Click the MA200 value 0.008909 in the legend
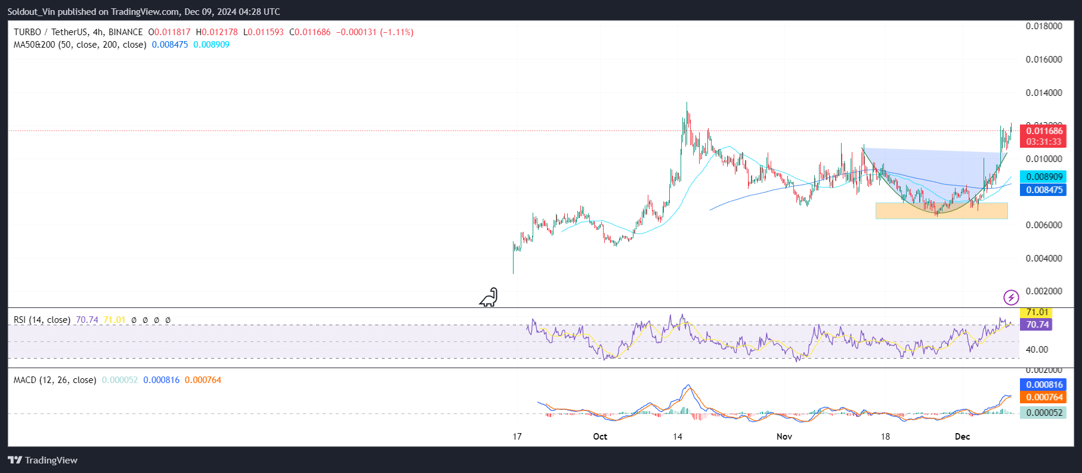1082x473 pixels. (x=211, y=45)
